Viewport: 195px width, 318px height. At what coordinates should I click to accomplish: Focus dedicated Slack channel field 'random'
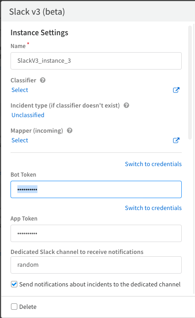tap(96, 265)
